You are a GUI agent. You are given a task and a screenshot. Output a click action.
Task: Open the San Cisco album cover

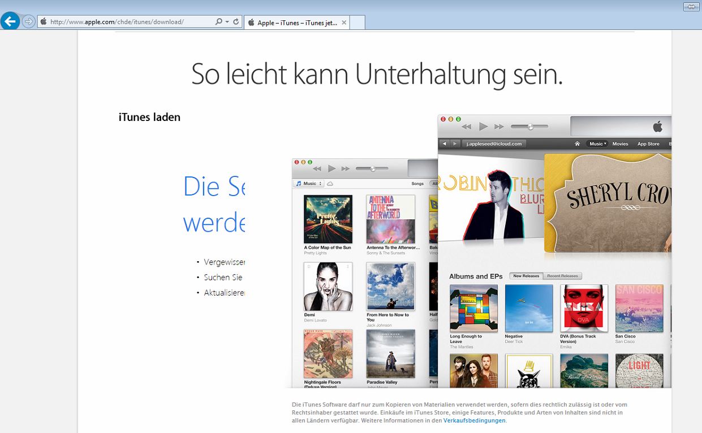(639, 308)
